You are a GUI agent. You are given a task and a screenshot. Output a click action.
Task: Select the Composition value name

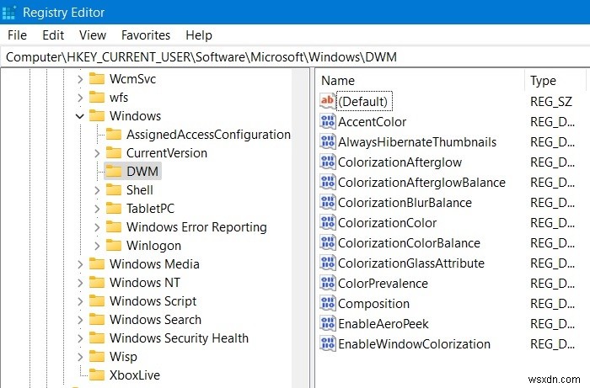point(373,304)
